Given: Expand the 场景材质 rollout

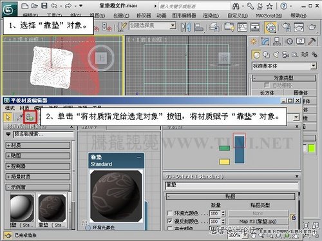Looking at the screenshot, I should point(38,177).
